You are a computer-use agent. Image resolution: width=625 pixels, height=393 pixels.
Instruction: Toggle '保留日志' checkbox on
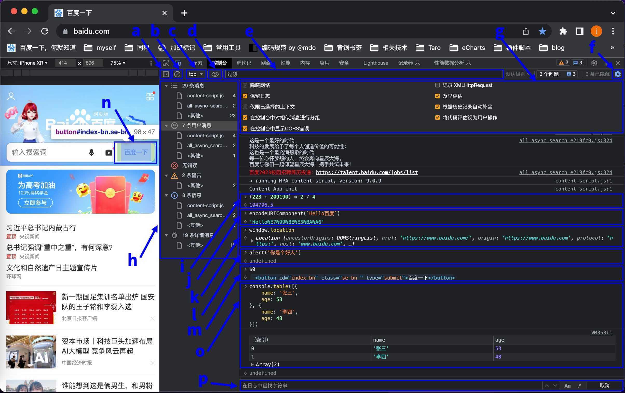[245, 96]
